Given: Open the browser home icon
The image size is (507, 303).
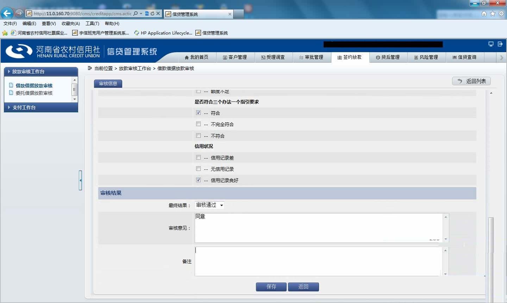Looking at the screenshot, I should pos(484,13).
